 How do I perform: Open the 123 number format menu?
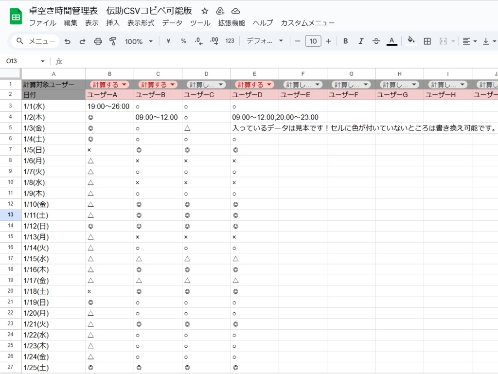[230, 41]
